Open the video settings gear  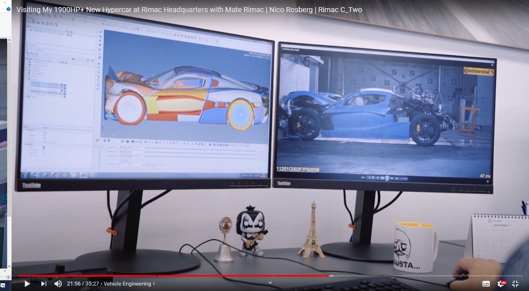(501, 284)
